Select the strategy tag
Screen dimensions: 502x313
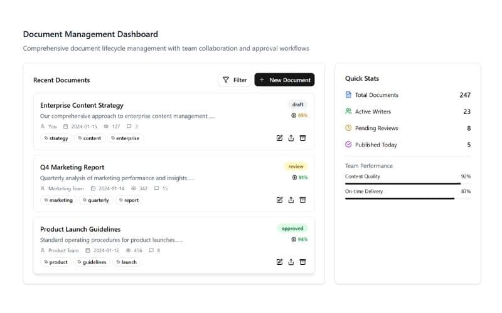(56, 138)
